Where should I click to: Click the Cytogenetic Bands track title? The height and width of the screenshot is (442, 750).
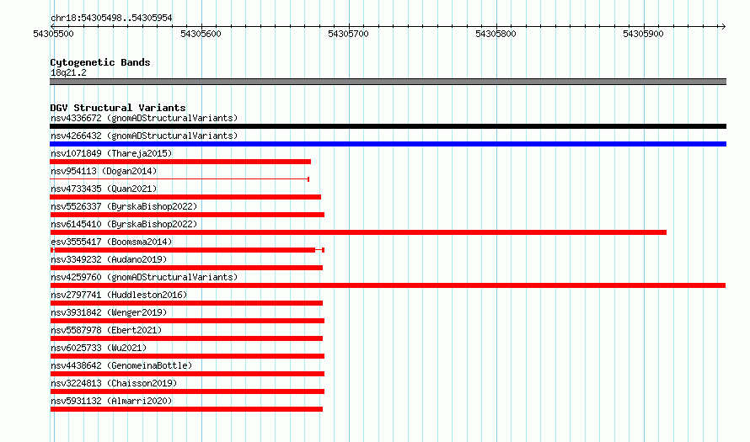coord(100,62)
